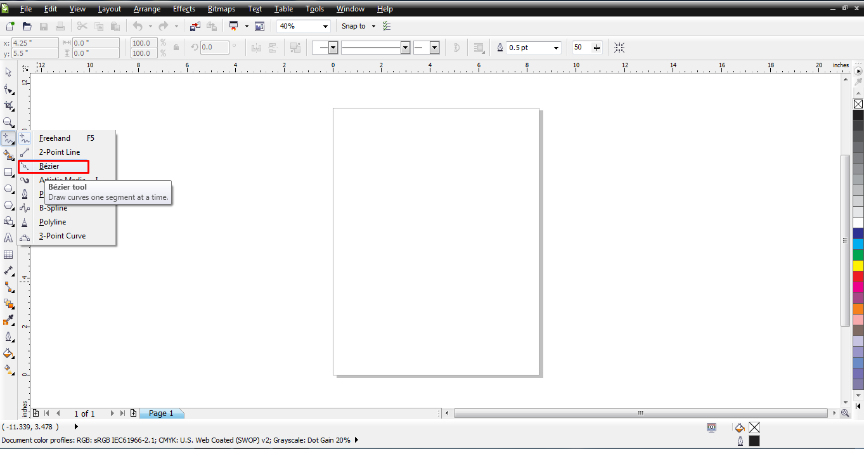Open the Arrange menu

[147, 9]
